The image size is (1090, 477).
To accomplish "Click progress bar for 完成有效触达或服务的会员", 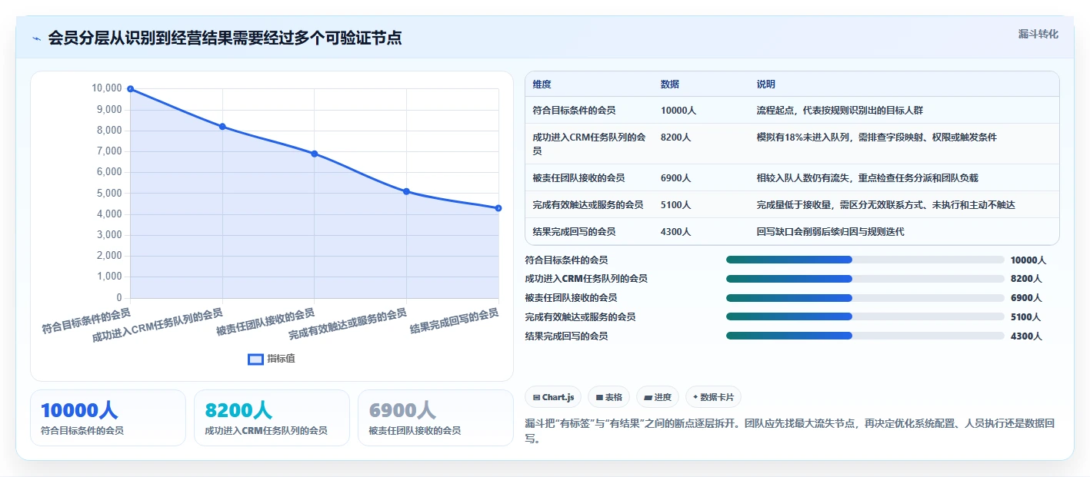I will coord(865,316).
